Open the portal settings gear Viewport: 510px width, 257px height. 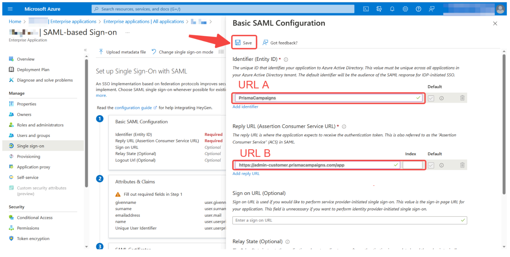[x=405, y=9]
